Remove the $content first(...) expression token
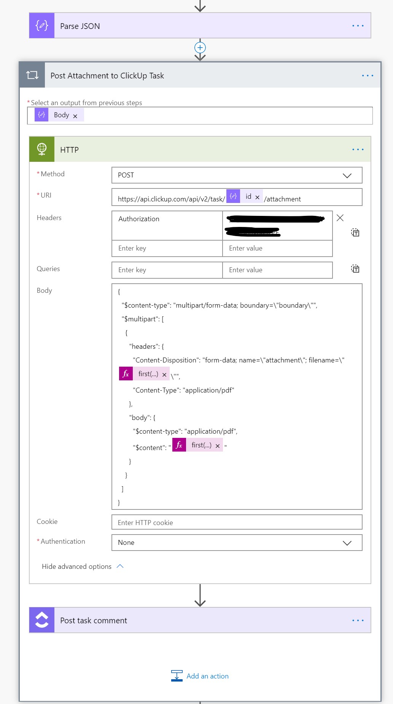 pyautogui.click(x=218, y=446)
